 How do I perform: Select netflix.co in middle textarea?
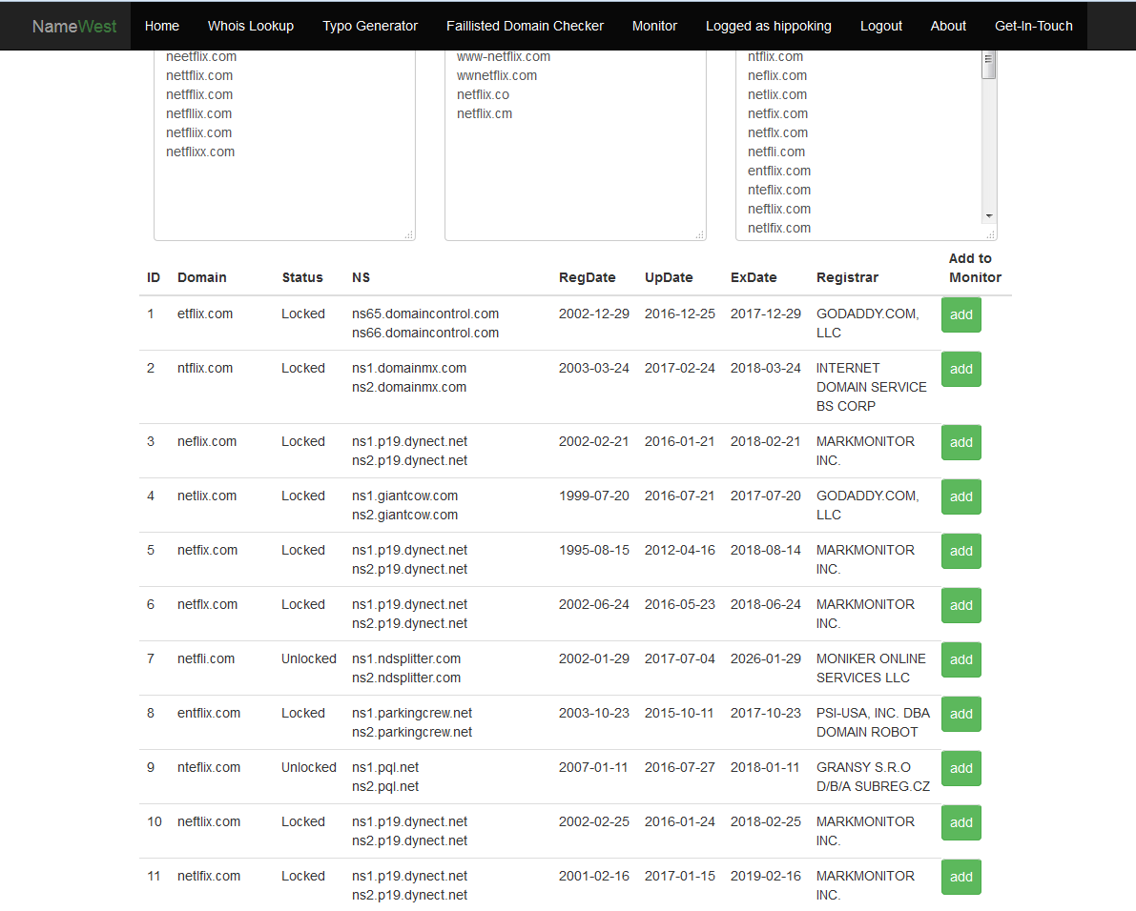(484, 94)
